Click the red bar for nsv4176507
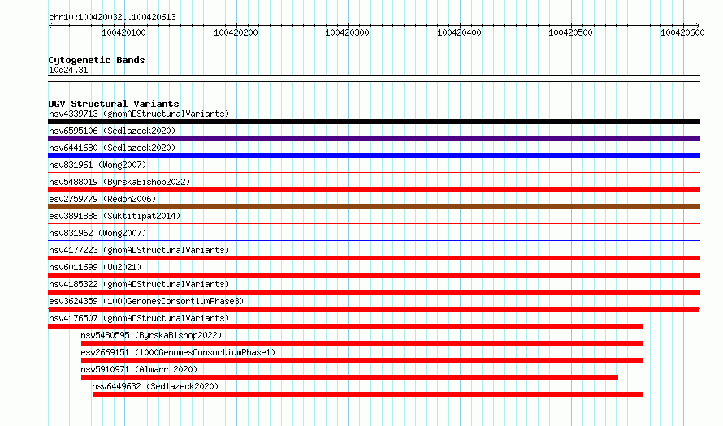 [x=345, y=326]
